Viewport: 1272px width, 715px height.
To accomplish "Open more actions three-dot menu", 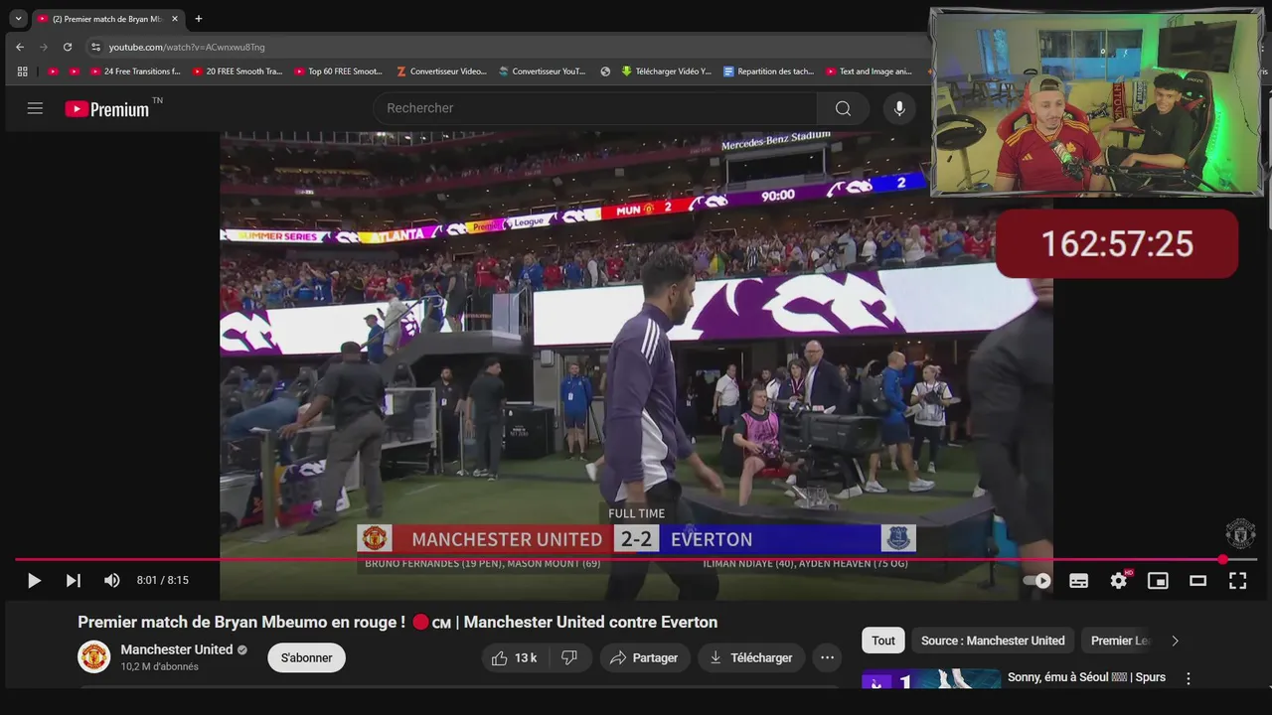I will point(827,657).
